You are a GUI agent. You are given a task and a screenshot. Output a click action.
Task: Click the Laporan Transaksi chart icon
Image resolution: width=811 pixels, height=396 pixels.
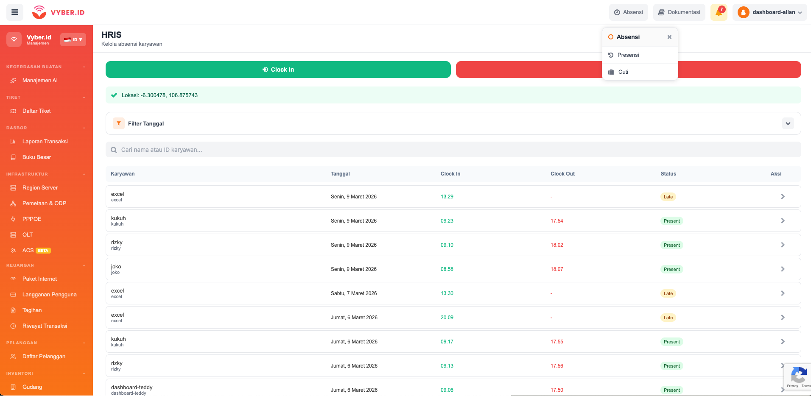[12, 141]
